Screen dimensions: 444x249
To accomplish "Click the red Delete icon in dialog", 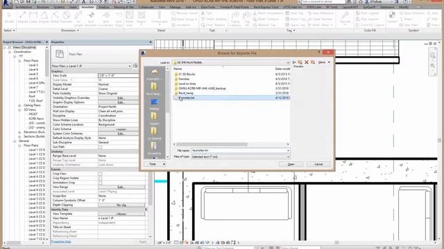I will pos(307,62).
